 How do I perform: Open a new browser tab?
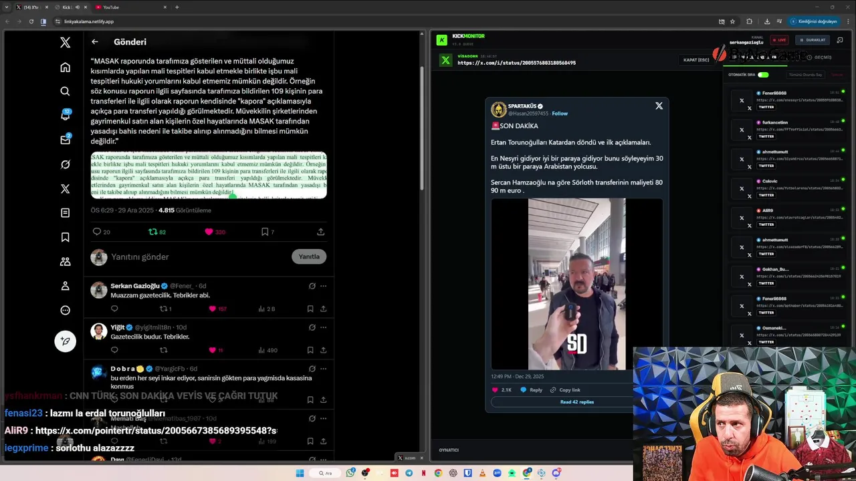pos(177,7)
